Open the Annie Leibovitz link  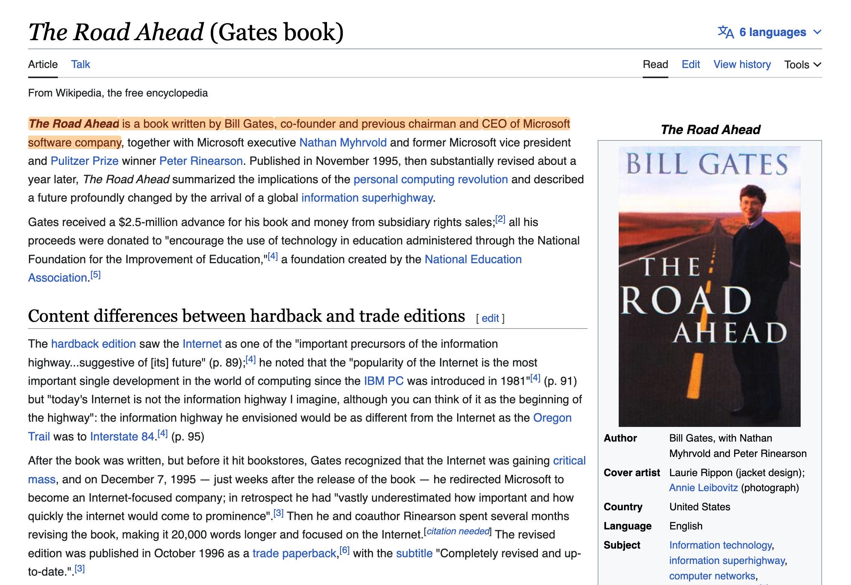tap(703, 488)
